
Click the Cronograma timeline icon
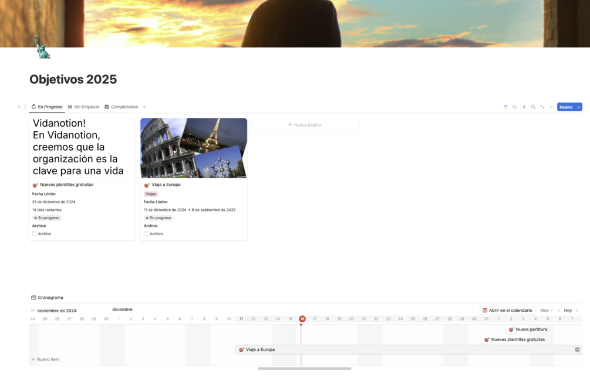33,298
